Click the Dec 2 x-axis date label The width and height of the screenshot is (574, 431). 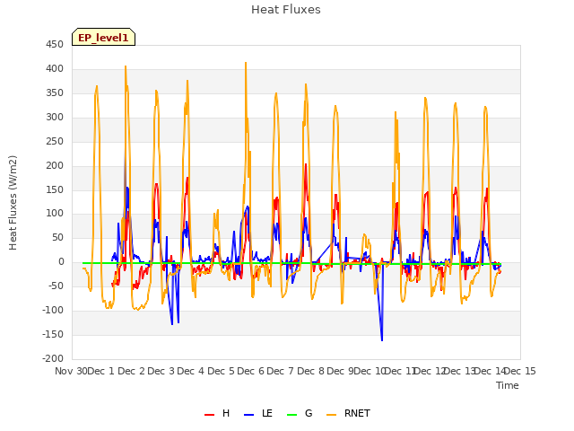[132, 371]
